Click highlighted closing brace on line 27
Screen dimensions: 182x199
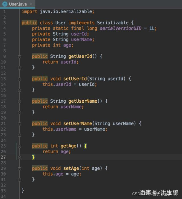coord(33,157)
